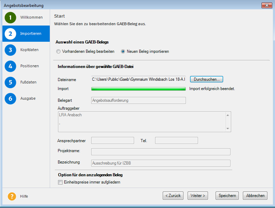The width and height of the screenshot is (275, 208).
Task: Click the orange Hilfe question mark icon
Action: (12, 196)
